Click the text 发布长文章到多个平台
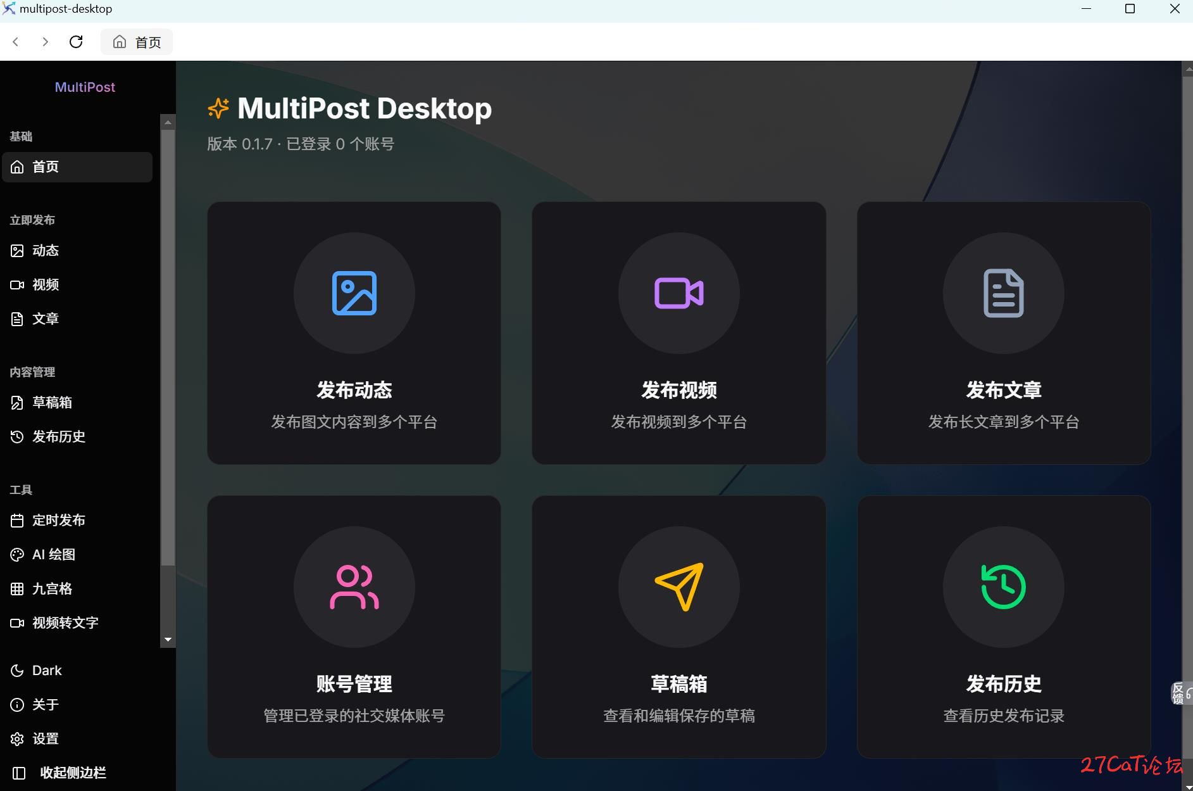The image size is (1193, 791). 1004,422
